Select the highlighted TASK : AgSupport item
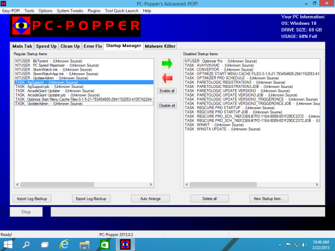This screenshot has width=335, height=251. click(84, 82)
